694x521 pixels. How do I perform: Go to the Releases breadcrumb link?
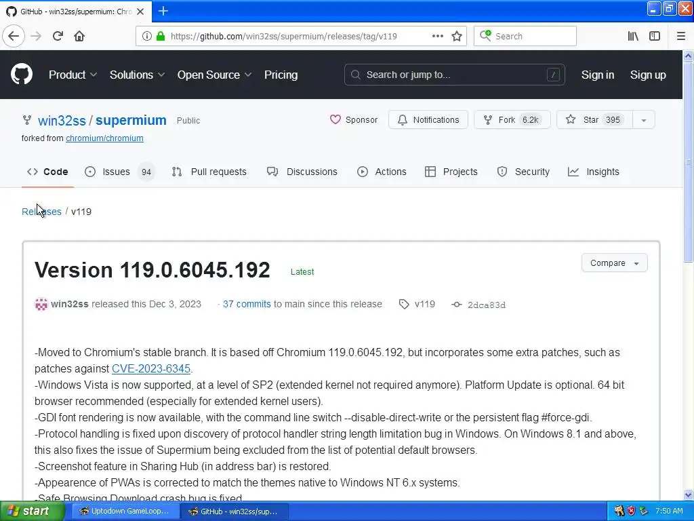[x=41, y=212]
